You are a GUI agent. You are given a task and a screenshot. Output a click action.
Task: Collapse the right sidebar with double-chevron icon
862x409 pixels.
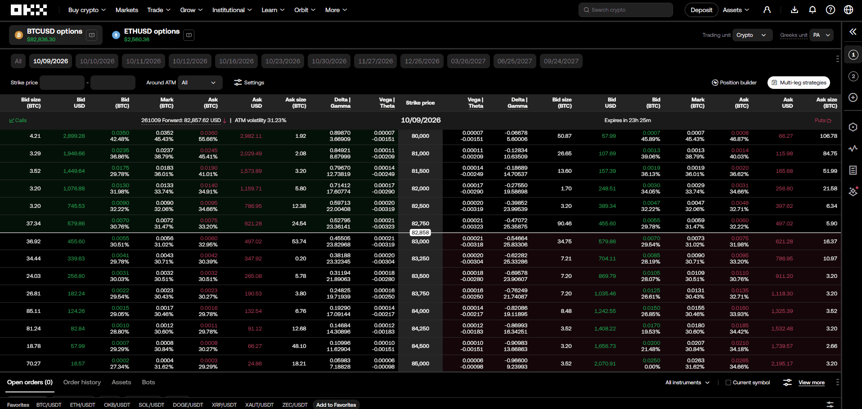853,31
